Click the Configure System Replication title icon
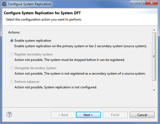This screenshot has height=124, width=160. click(4, 4)
